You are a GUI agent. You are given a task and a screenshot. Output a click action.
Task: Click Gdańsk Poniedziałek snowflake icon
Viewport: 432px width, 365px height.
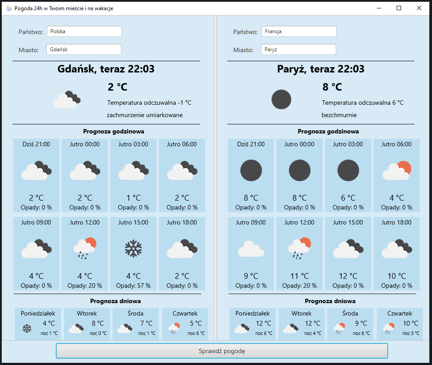point(27,328)
